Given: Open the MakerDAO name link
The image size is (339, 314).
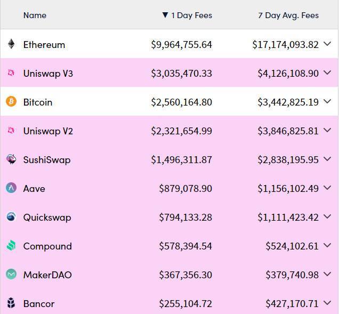Looking at the screenshot, I should (47, 275).
